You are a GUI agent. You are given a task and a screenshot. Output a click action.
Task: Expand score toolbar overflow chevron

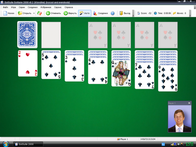(190, 13)
